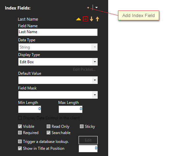The height and width of the screenshot is (156, 171).
Task: Remove the Last Name field via red minus
Action: coord(85,19)
